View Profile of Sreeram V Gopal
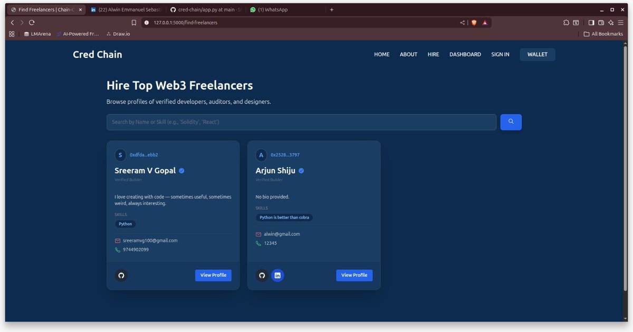This screenshot has height=332, width=633. pos(213,275)
